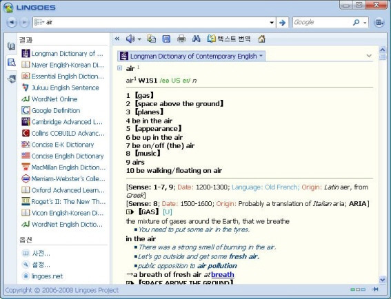The image size is (391, 299).
Task: Select WordNet English Dictio... result
Action: pos(62,225)
